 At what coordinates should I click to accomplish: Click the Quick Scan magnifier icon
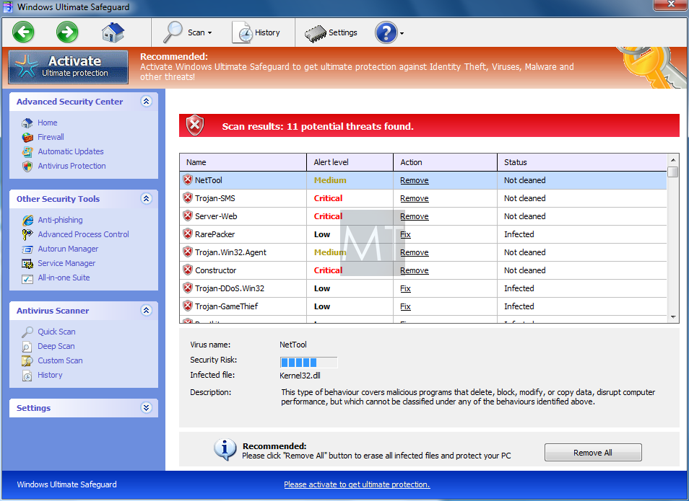pos(27,332)
